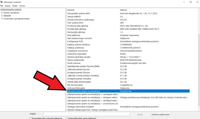Viewport: 200px width, 119px height.
Task: Toggle Przeszukaj tylko nazwy kategorii checkbox
Action: (x=67, y=118)
